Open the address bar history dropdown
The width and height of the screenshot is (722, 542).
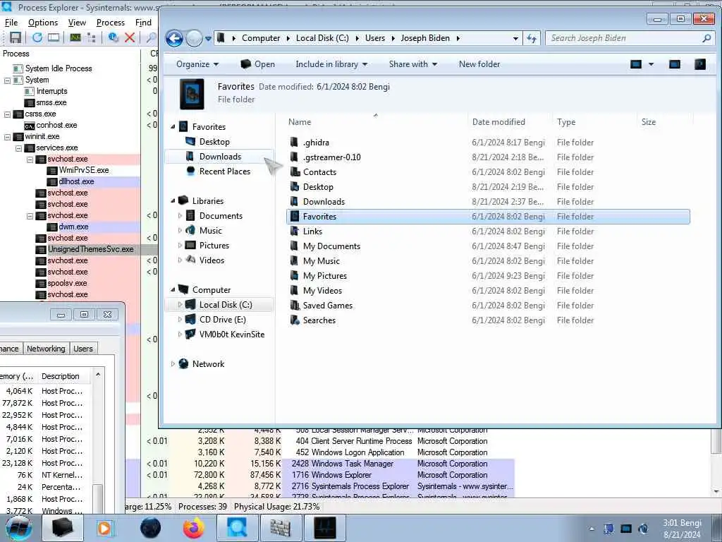515,39
